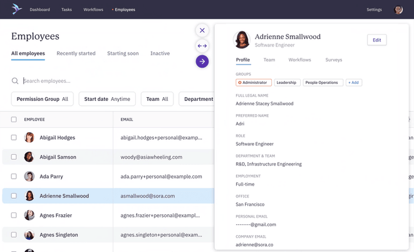The height and width of the screenshot is (252, 414).
Task: Check the box for Agnes Frazier
Action: click(x=14, y=215)
